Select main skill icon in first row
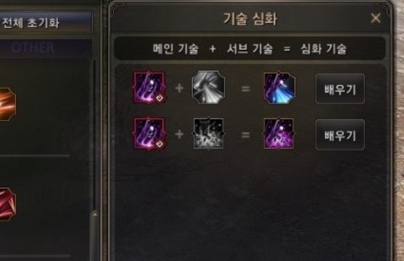This screenshot has height=261, width=404. pyautogui.click(x=149, y=88)
